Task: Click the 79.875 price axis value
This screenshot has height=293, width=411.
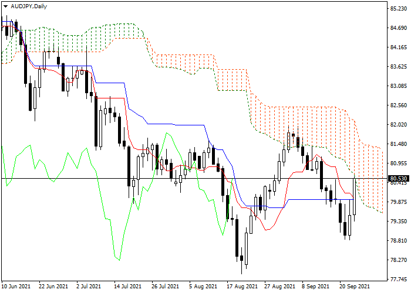Action: pyautogui.click(x=399, y=202)
